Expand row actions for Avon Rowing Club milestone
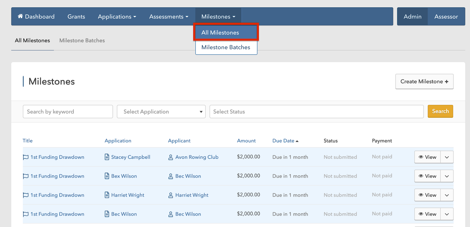The height and width of the screenshot is (227, 470). (447, 157)
